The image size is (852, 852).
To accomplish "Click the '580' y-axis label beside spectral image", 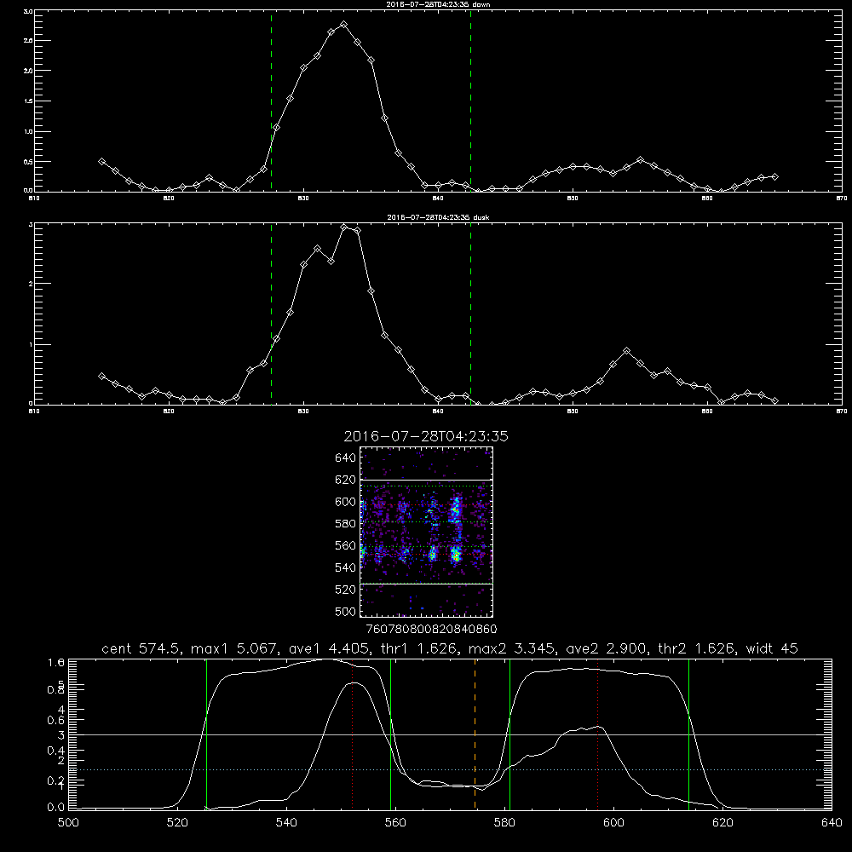I will coord(346,523).
